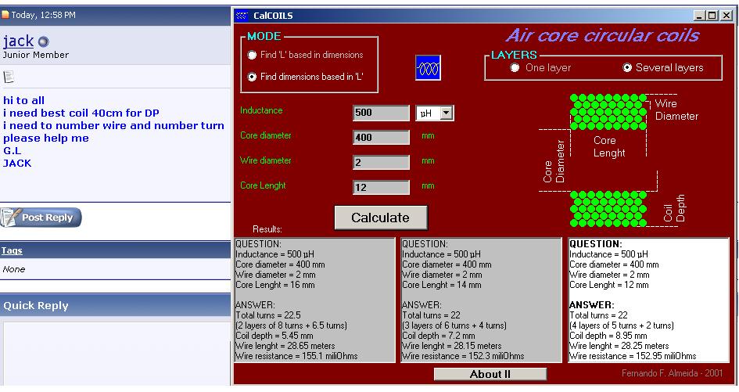Click the upper green coil cross-section diagram
The image size is (739, 392).
[608, 112]
